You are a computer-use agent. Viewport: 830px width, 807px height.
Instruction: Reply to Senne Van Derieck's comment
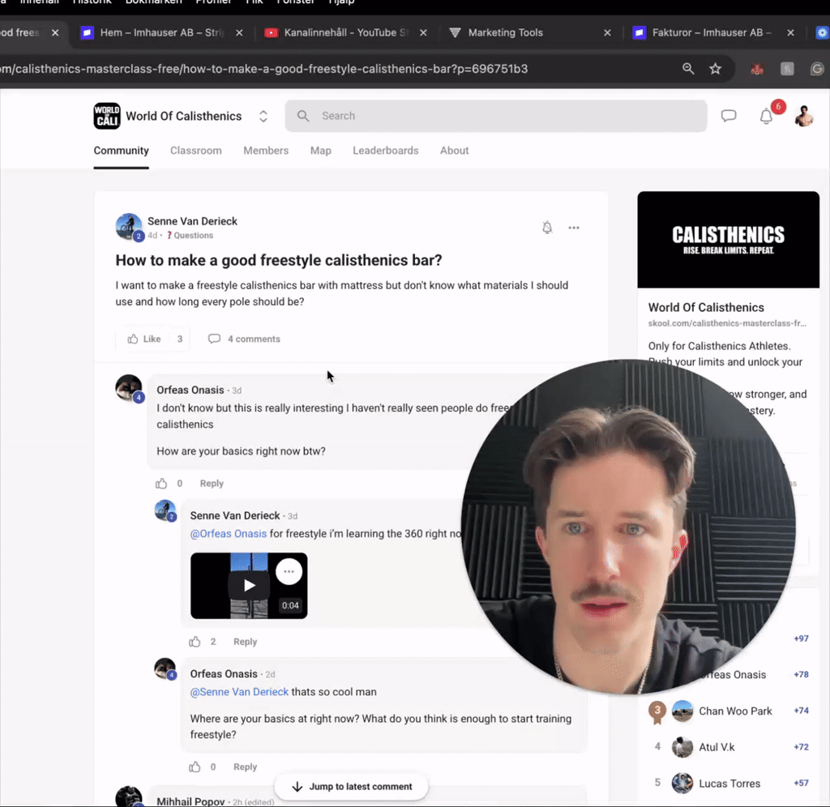pyautogui.click(x=245, y=642)
